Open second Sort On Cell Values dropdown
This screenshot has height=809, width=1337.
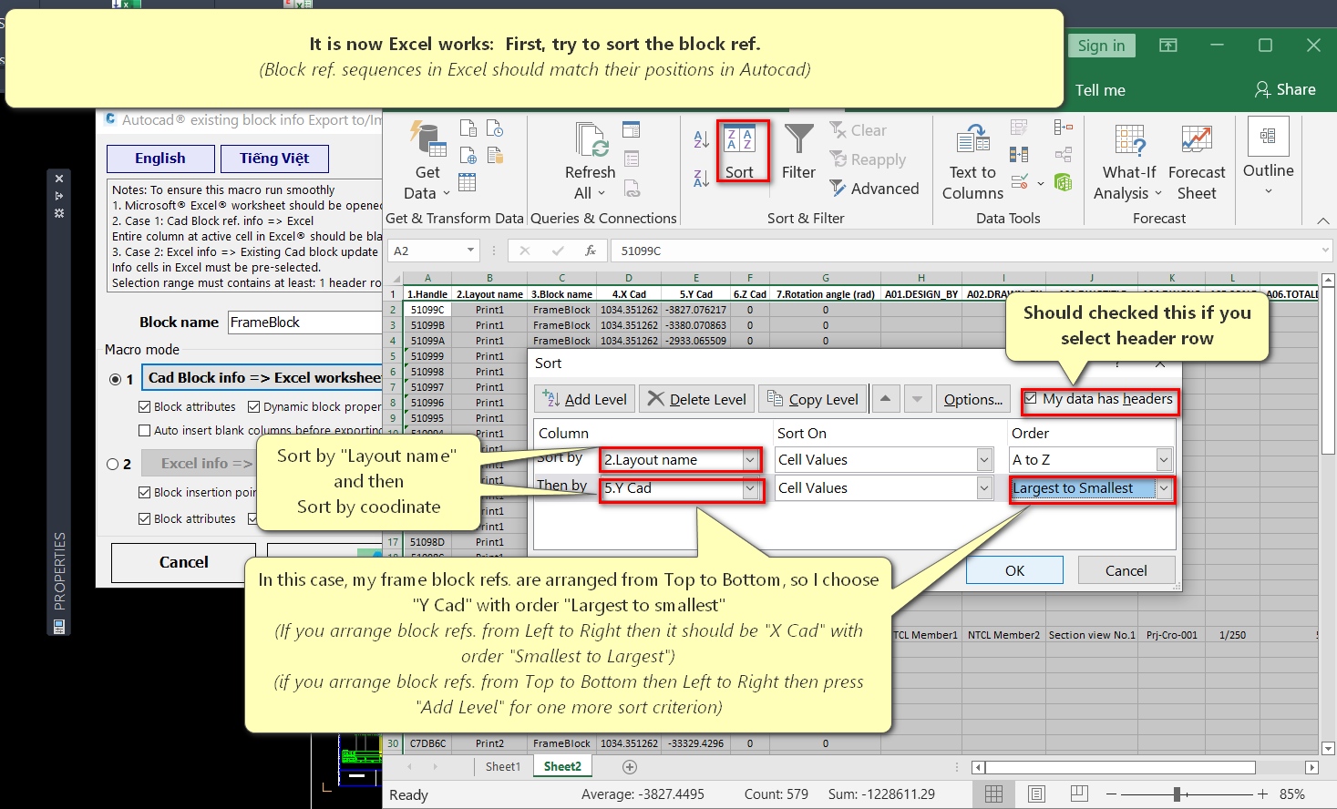tap(984, 488)
